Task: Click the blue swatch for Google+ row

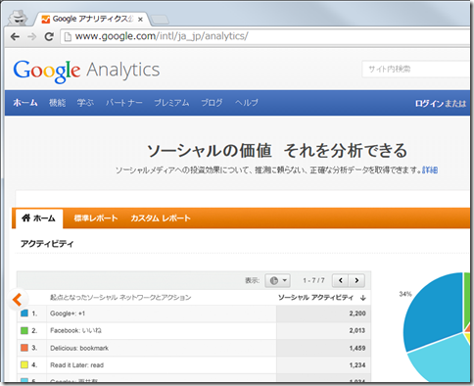Action: 24,314
